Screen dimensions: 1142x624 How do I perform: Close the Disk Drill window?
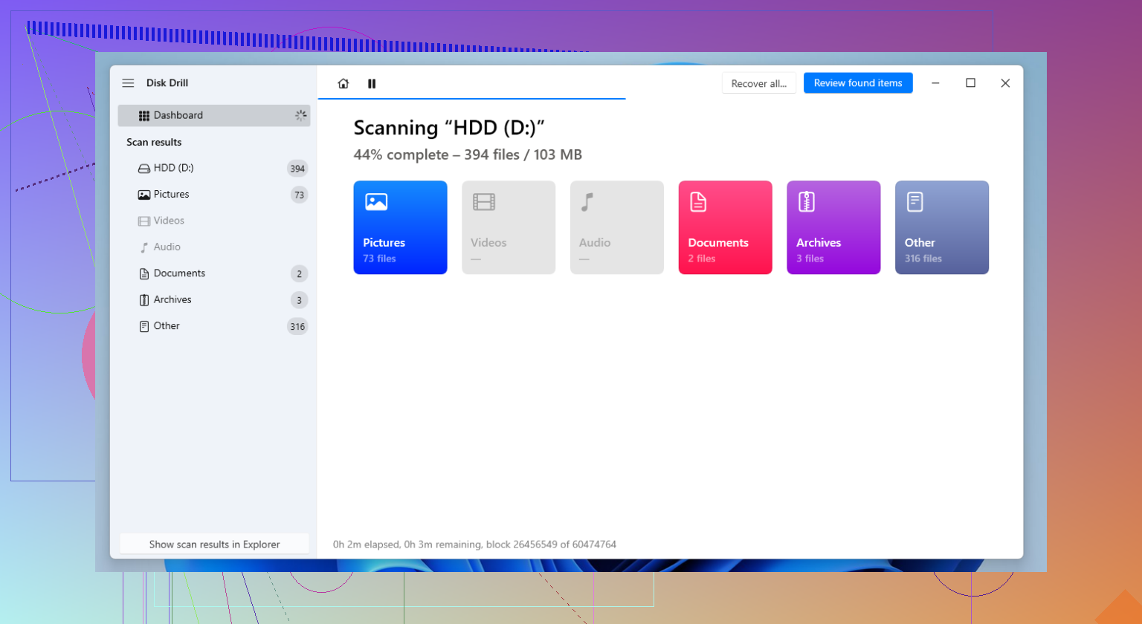coord(1005,83)
